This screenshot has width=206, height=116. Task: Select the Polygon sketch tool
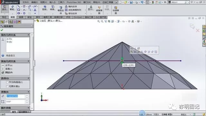(x=24, y=13)
